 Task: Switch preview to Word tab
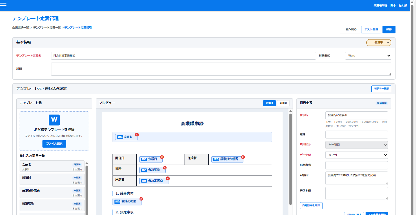(x=269, y=103)
